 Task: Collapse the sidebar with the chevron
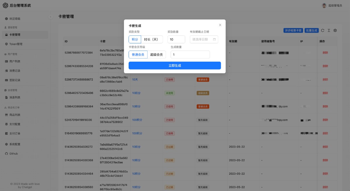click(50, 17)
